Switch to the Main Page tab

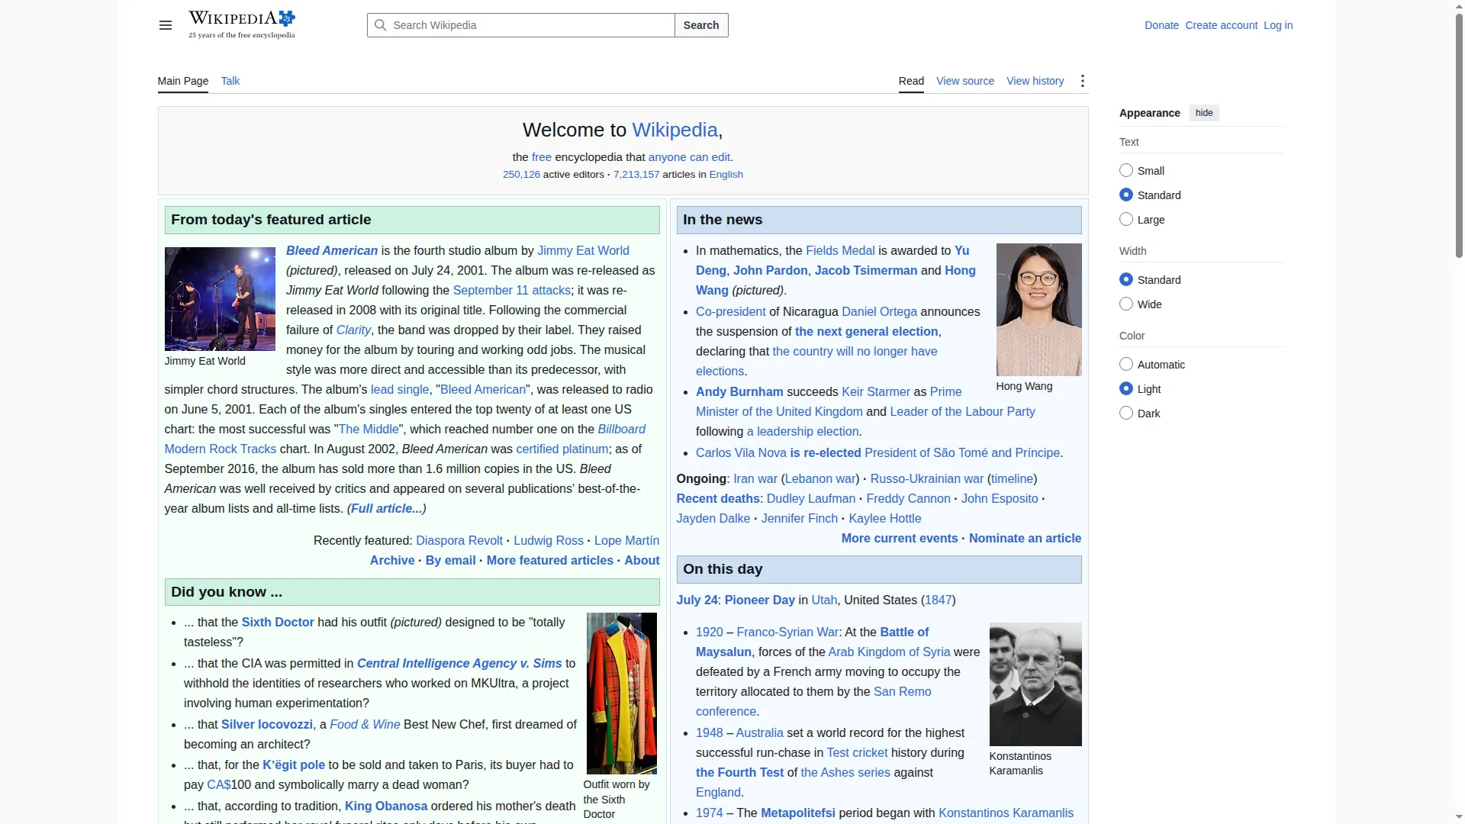(x=183, y=81)
